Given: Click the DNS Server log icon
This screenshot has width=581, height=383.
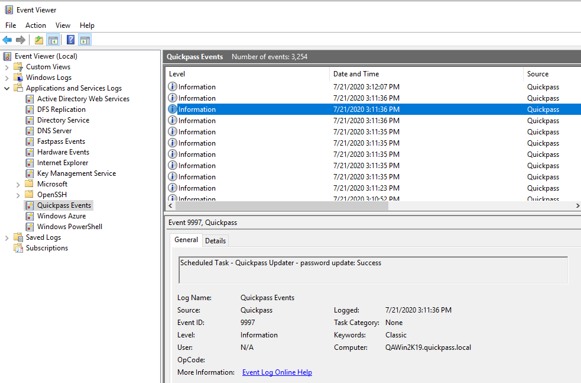Looking at the screenshot, I should click(30, 131).
